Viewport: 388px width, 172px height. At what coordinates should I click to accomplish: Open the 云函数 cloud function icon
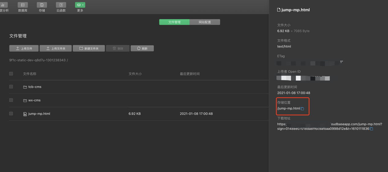tap(61, 5)
